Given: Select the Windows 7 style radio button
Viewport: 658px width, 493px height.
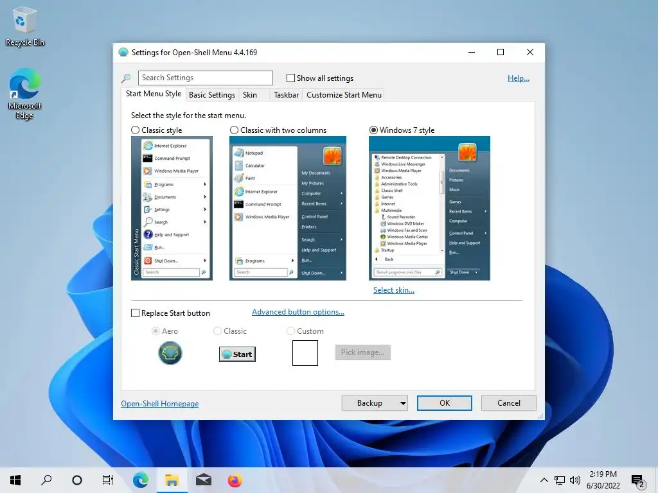Looking at the screenshot, I should [x=373, y=130].
